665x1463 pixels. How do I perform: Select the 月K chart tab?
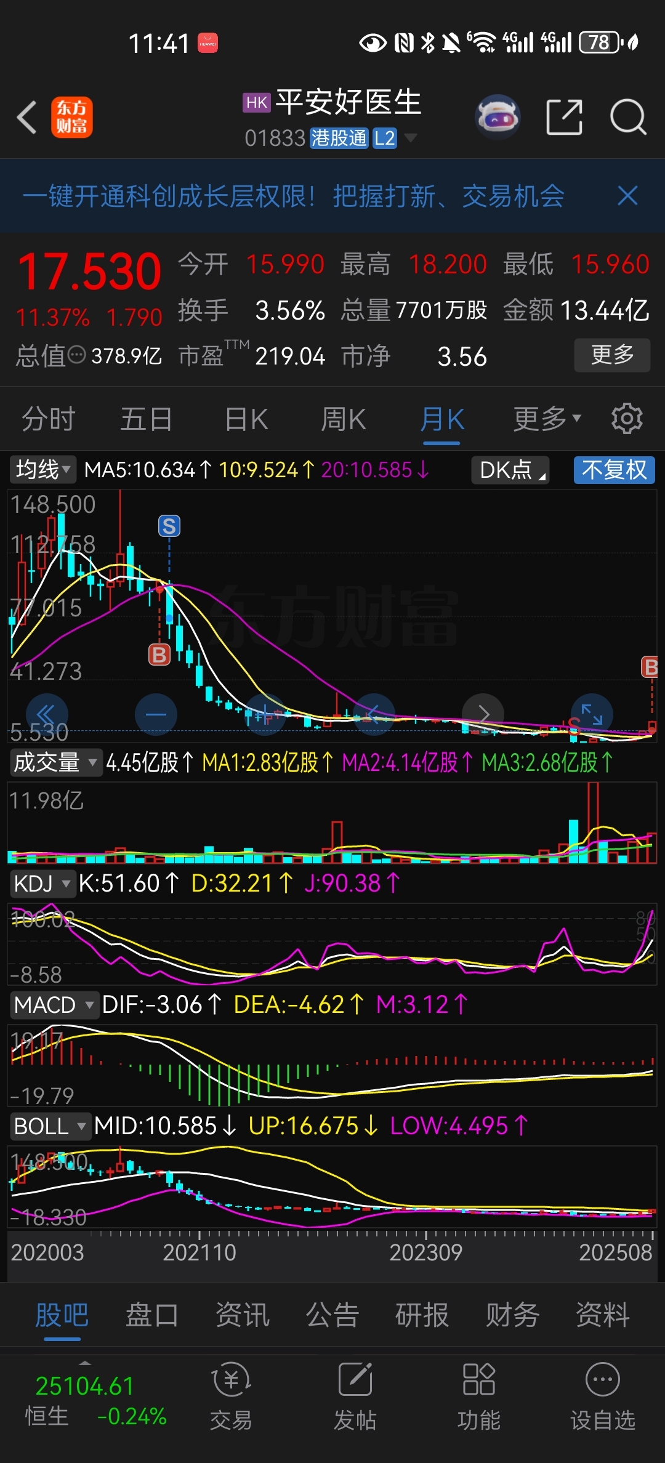(x=442, y=419)
